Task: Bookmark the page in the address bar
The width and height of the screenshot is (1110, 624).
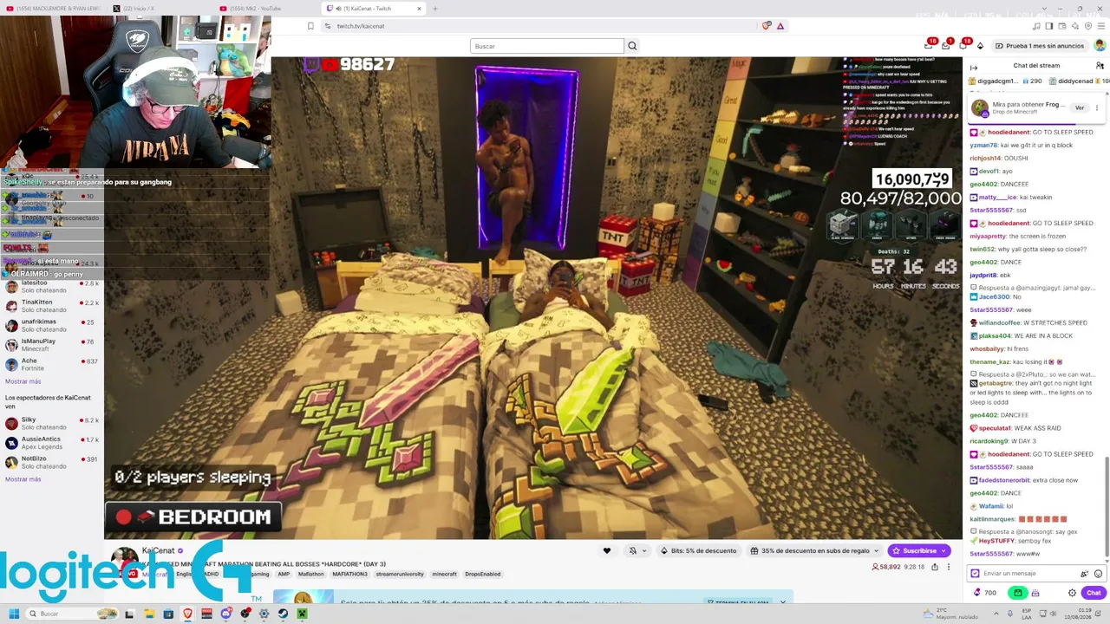Action: click(310, 26)
